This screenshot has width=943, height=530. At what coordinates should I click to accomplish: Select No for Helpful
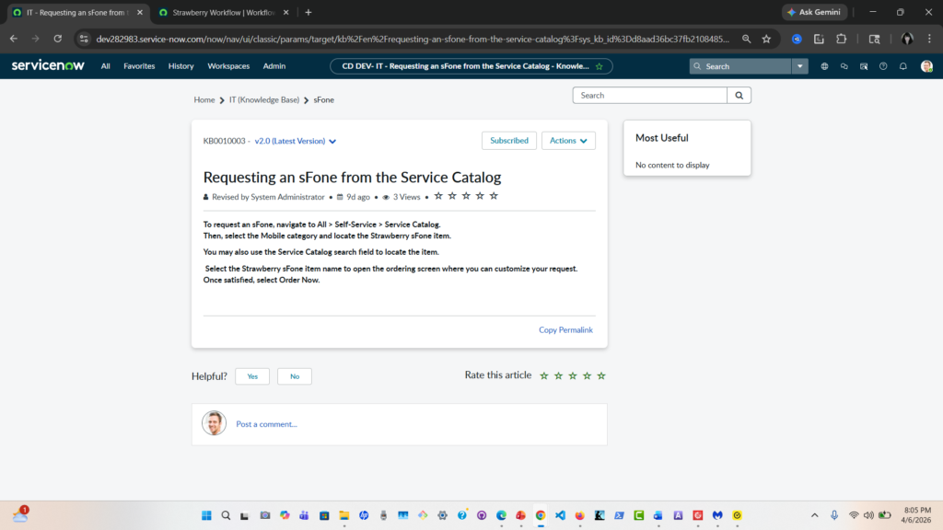(295, 376)
